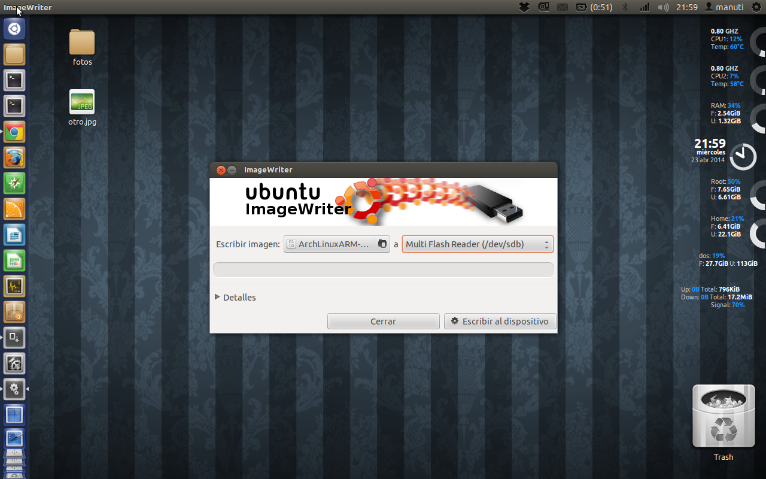The width and height of the screenshot is (766, 479).
Task: Launch Firefox from the launcher
Action: click(x=14, y=158)
